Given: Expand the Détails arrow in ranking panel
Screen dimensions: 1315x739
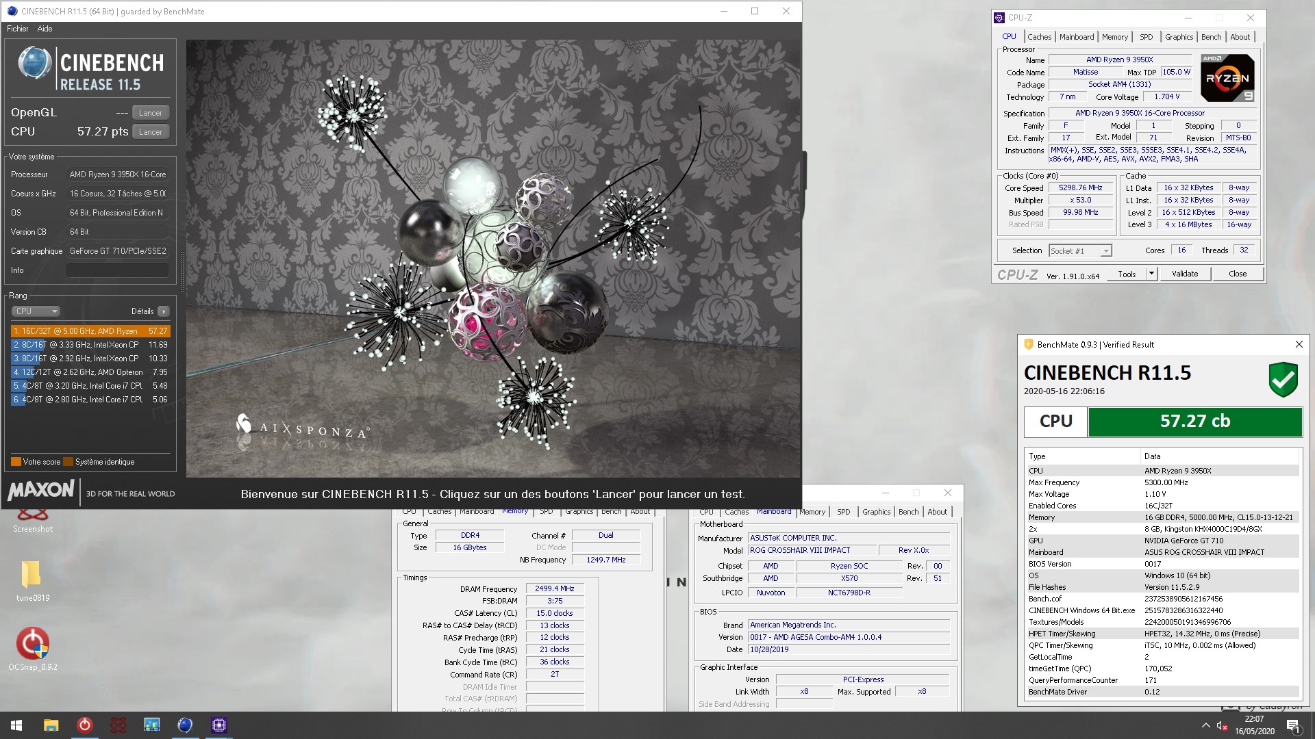Looking at the screenshot, I should click(163, 311).
